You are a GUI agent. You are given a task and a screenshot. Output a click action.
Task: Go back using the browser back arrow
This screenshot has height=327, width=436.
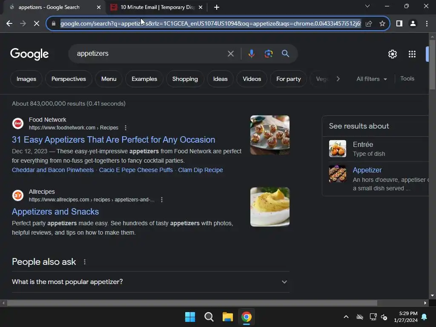pos(9,24)
